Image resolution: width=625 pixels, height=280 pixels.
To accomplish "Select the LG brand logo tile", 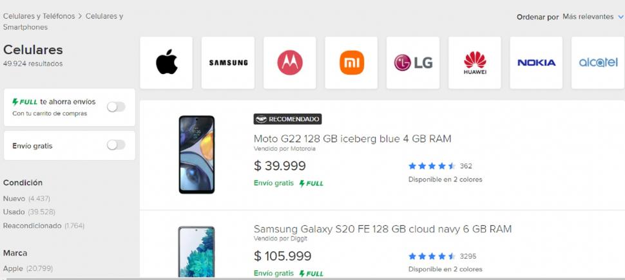I will pyautogui.click(x=413, y=62).
